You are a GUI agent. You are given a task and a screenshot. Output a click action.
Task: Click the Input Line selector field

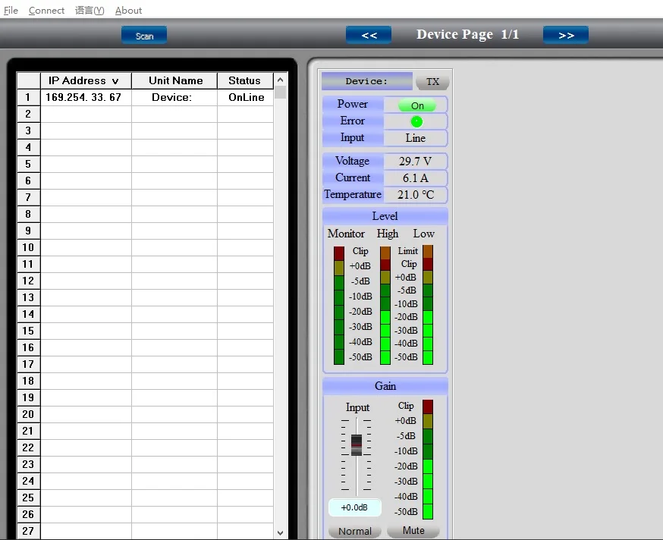tap(415, 138)
